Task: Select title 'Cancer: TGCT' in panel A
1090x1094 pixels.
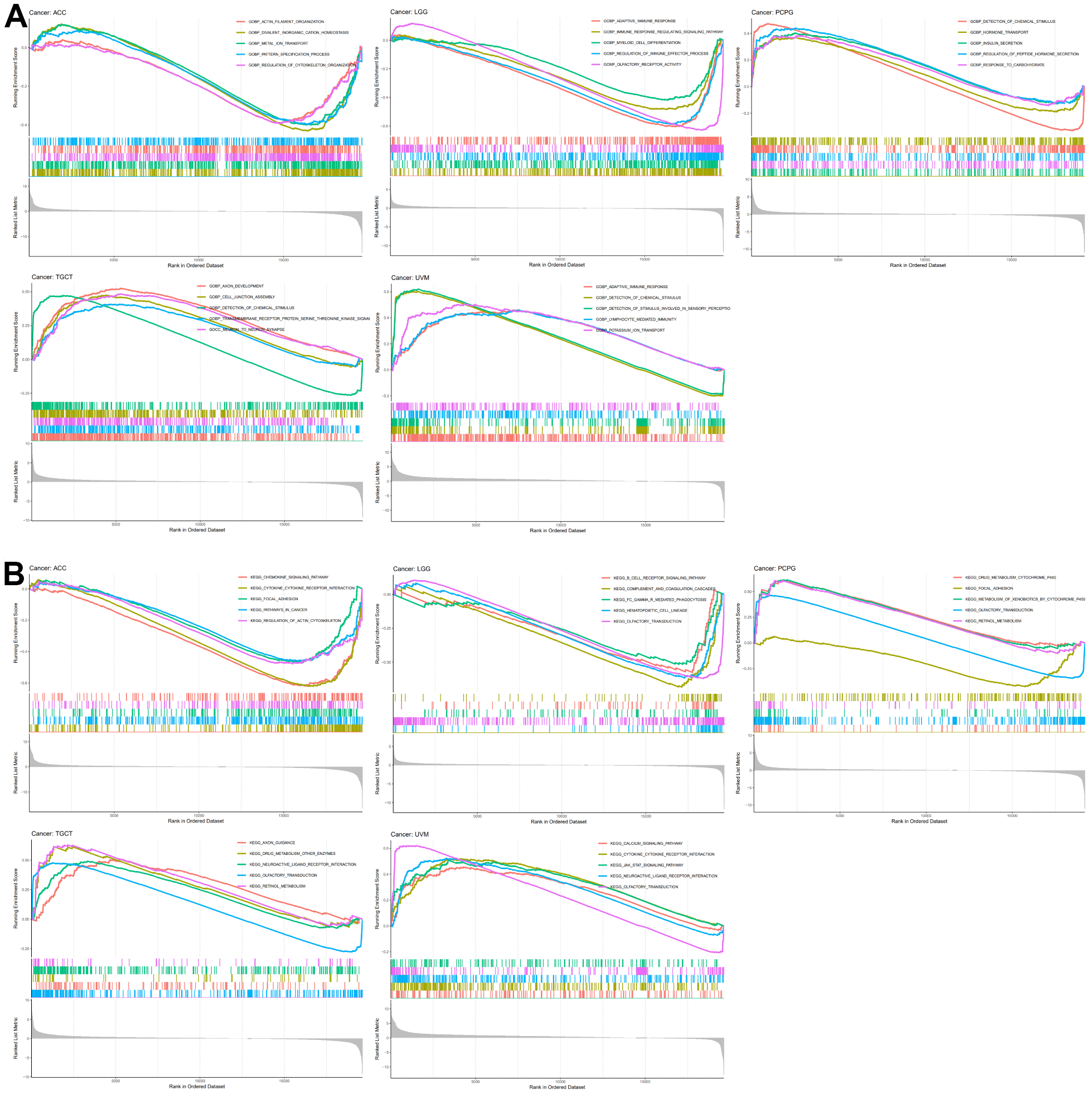Action: pyautogui.click(x=52, y=277)
